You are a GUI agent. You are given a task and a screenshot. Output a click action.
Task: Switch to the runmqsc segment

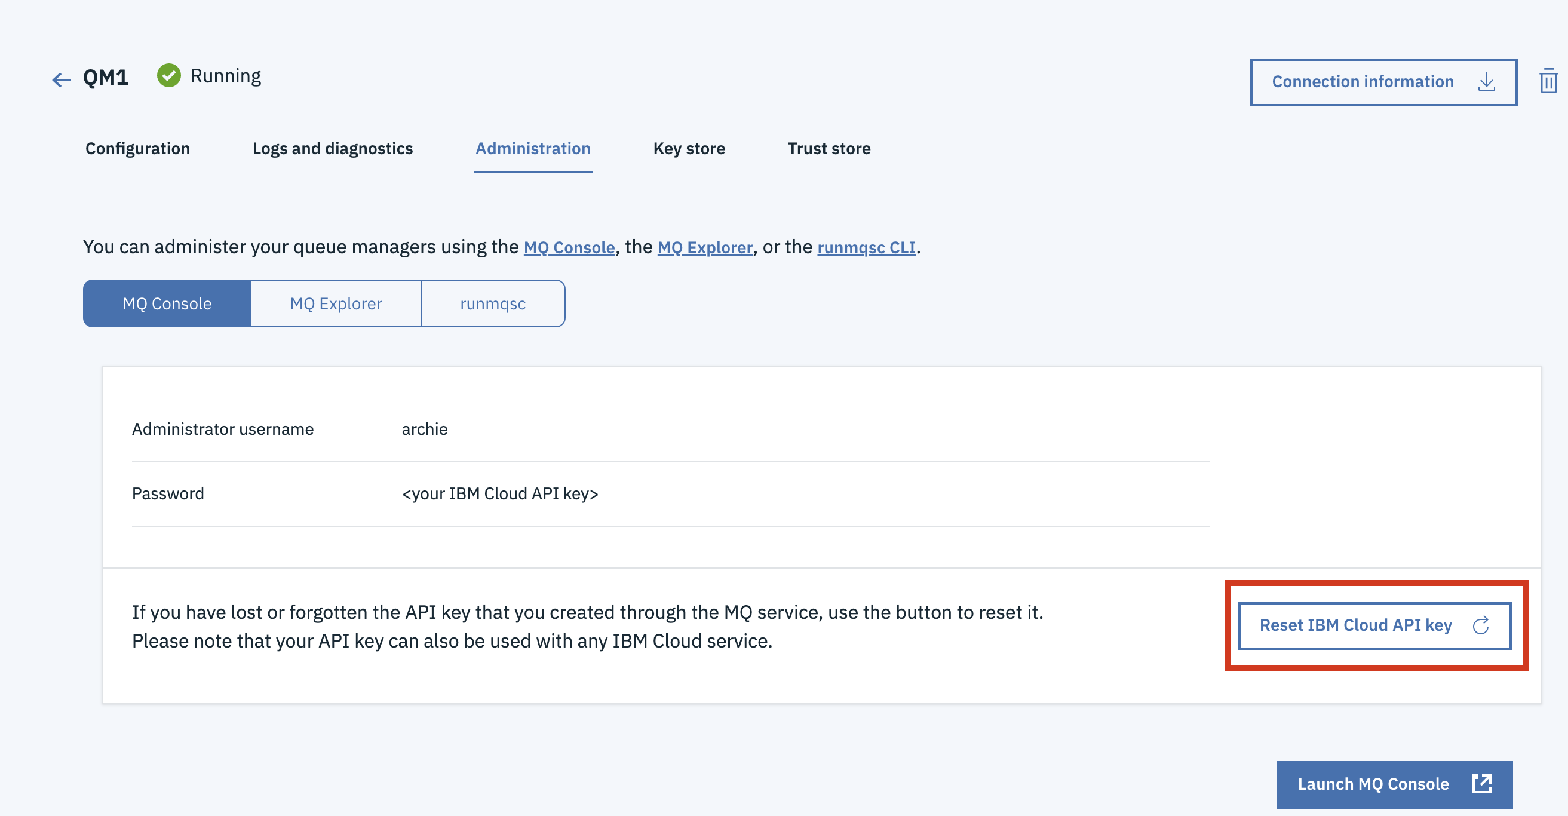tap(493, 303)
